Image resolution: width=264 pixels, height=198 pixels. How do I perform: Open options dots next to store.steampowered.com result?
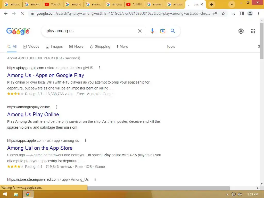pos(95,179)
